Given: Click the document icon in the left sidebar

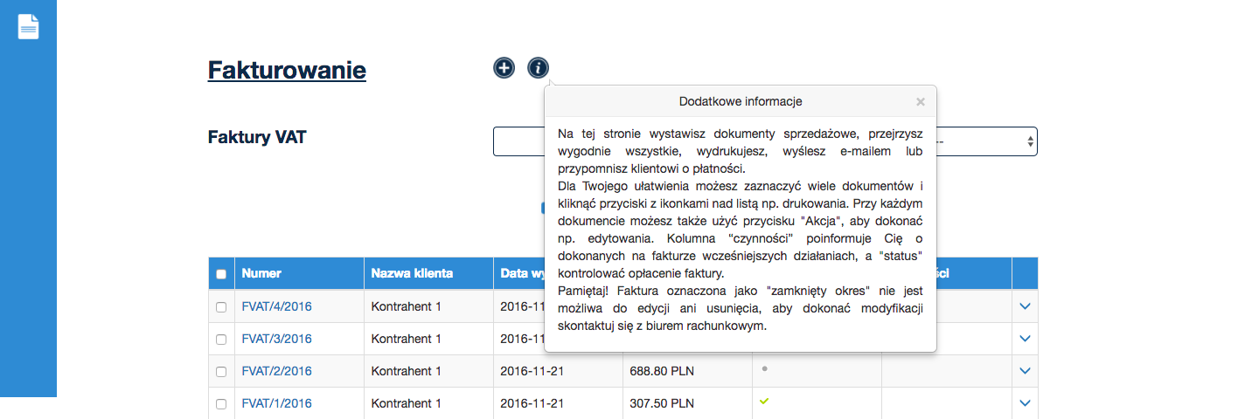Looking at the screenshot, I should click(29, 27).
